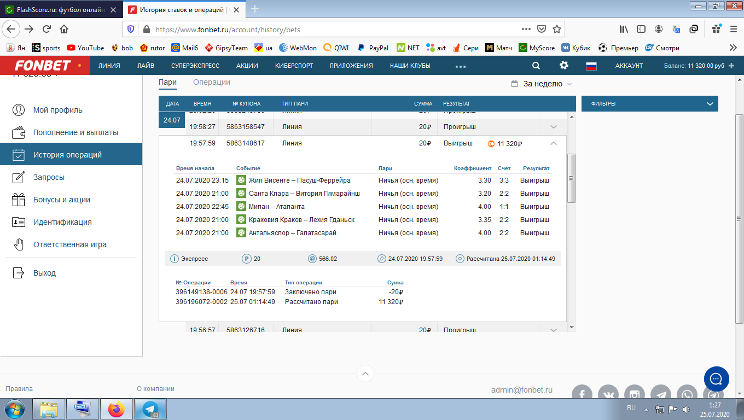Image resolution: width=744 pixels, height=420 pixels.
Task: Go to browser Home button
Action: coord(64,29)
